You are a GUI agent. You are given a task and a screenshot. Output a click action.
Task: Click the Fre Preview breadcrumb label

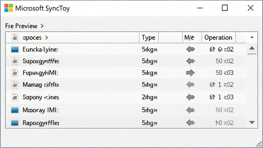pos(21,26)
